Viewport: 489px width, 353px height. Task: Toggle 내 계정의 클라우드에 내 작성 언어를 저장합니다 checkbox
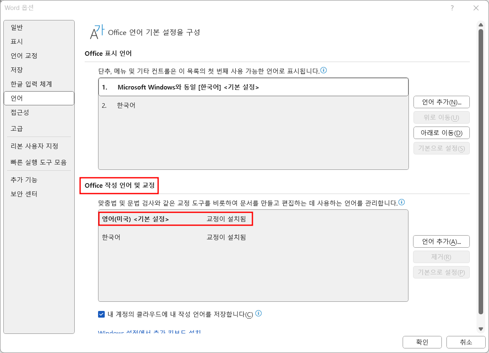point(101,314)
